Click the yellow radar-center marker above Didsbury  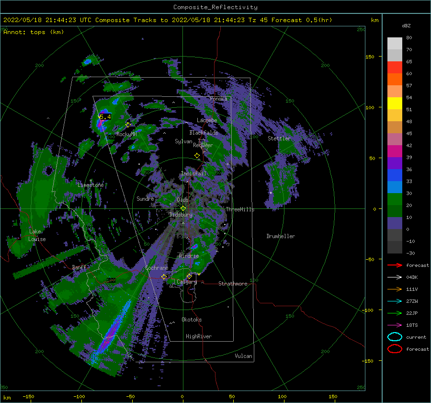(183, 208)
